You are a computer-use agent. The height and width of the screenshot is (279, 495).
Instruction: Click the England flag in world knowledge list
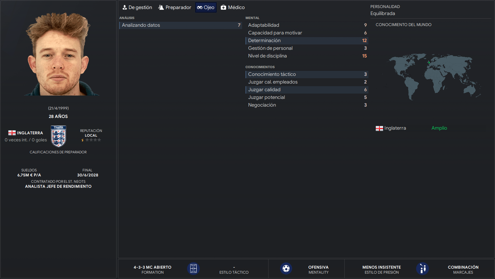tap(379, 128)
